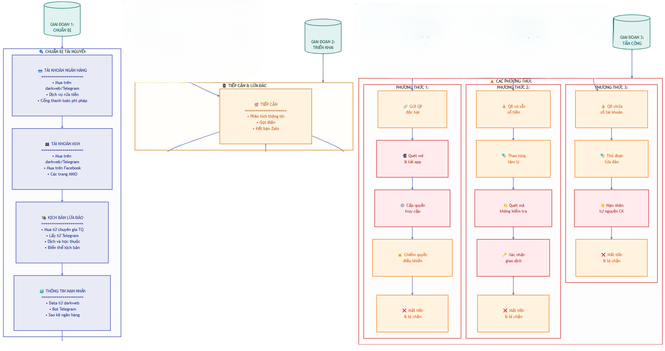The width and height of the screenshot is (665, 351).
Task: Click the red X icon in PHƯƠNG THỨC 2 Mất tiền node
Action: [x=505, y=311]
